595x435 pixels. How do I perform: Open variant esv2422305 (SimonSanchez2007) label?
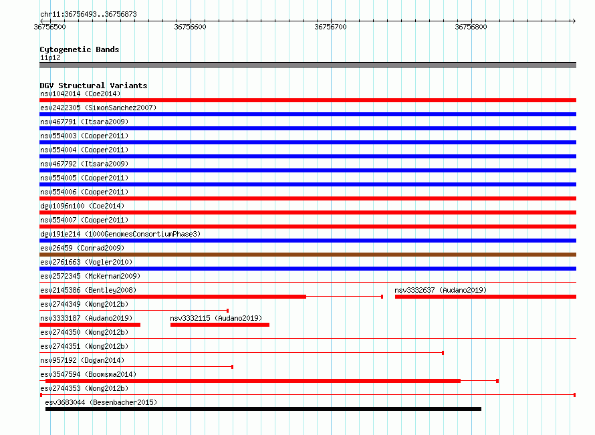(x=98, y=108)
